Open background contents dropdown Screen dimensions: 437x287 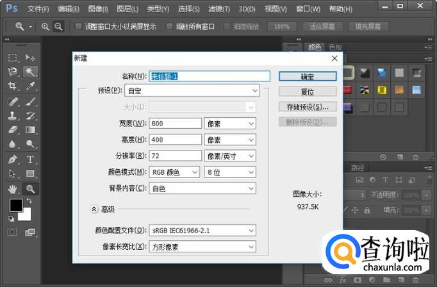coord(202,188)
